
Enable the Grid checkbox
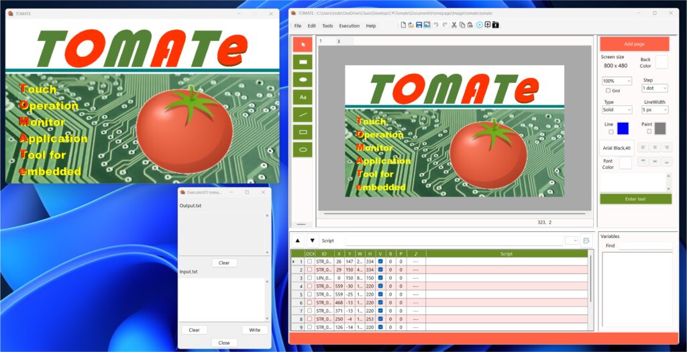tap(608, 91)
